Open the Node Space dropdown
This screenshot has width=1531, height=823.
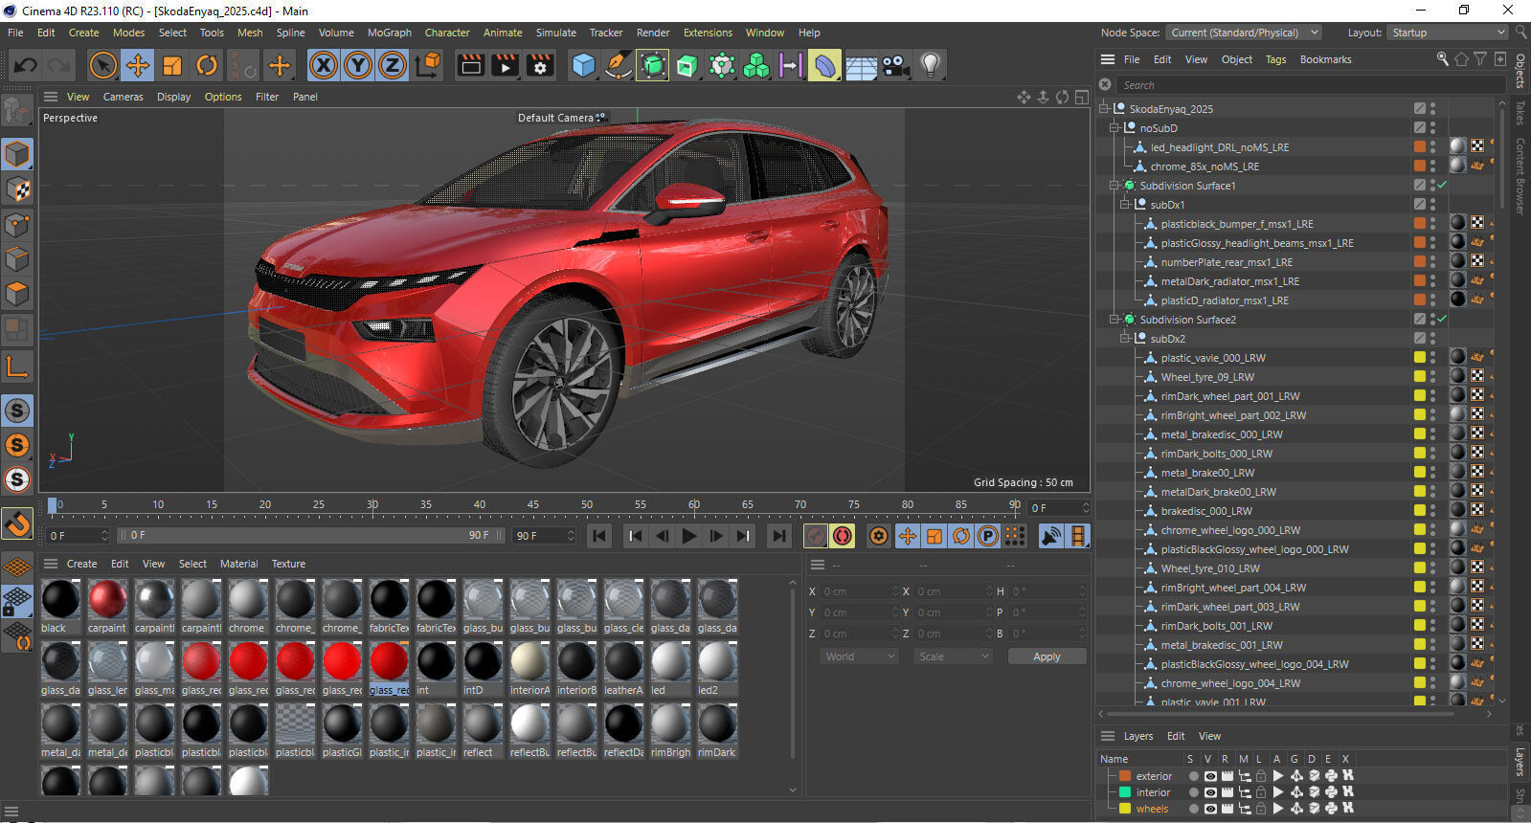click(1244, 33)
